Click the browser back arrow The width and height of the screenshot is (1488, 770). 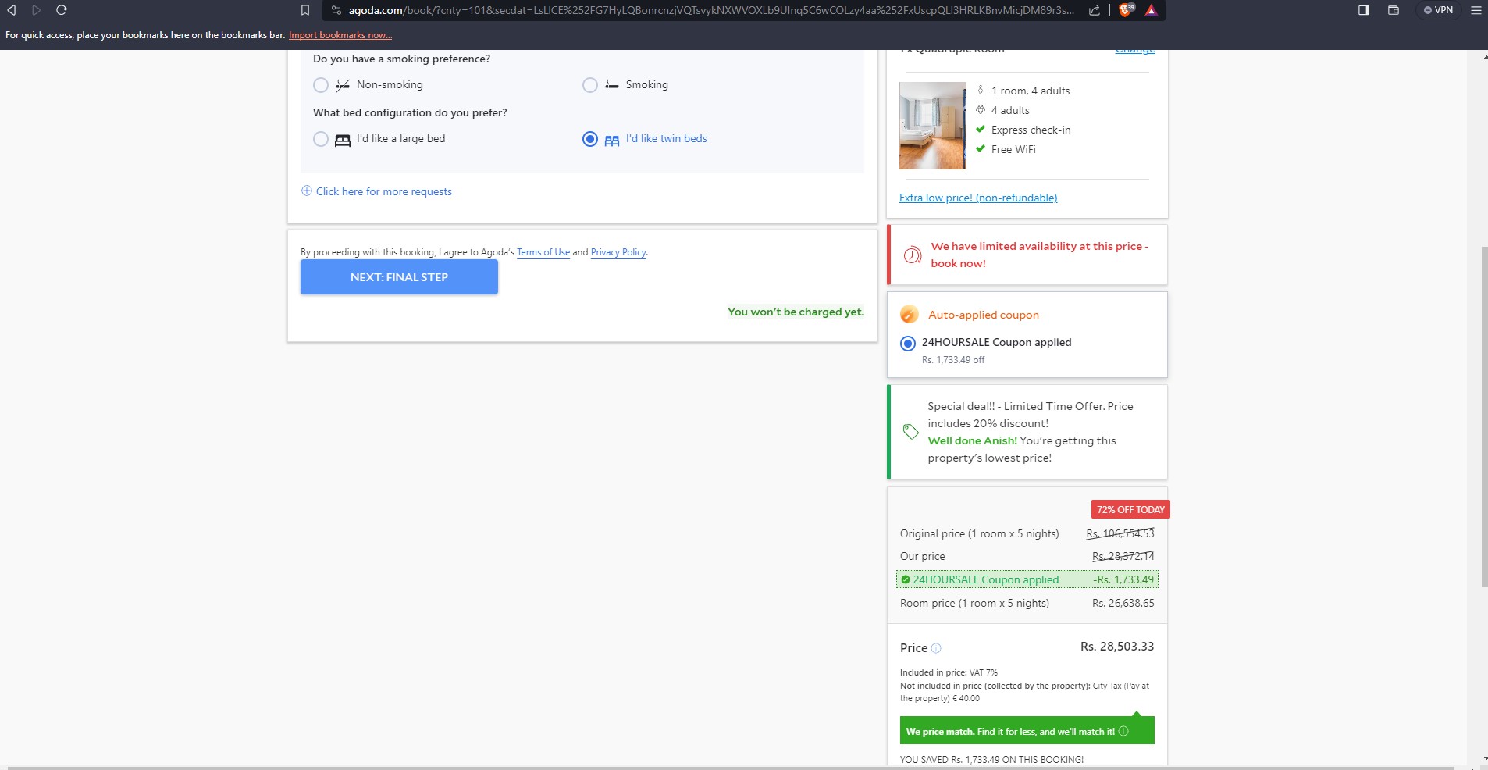[12, 10]
